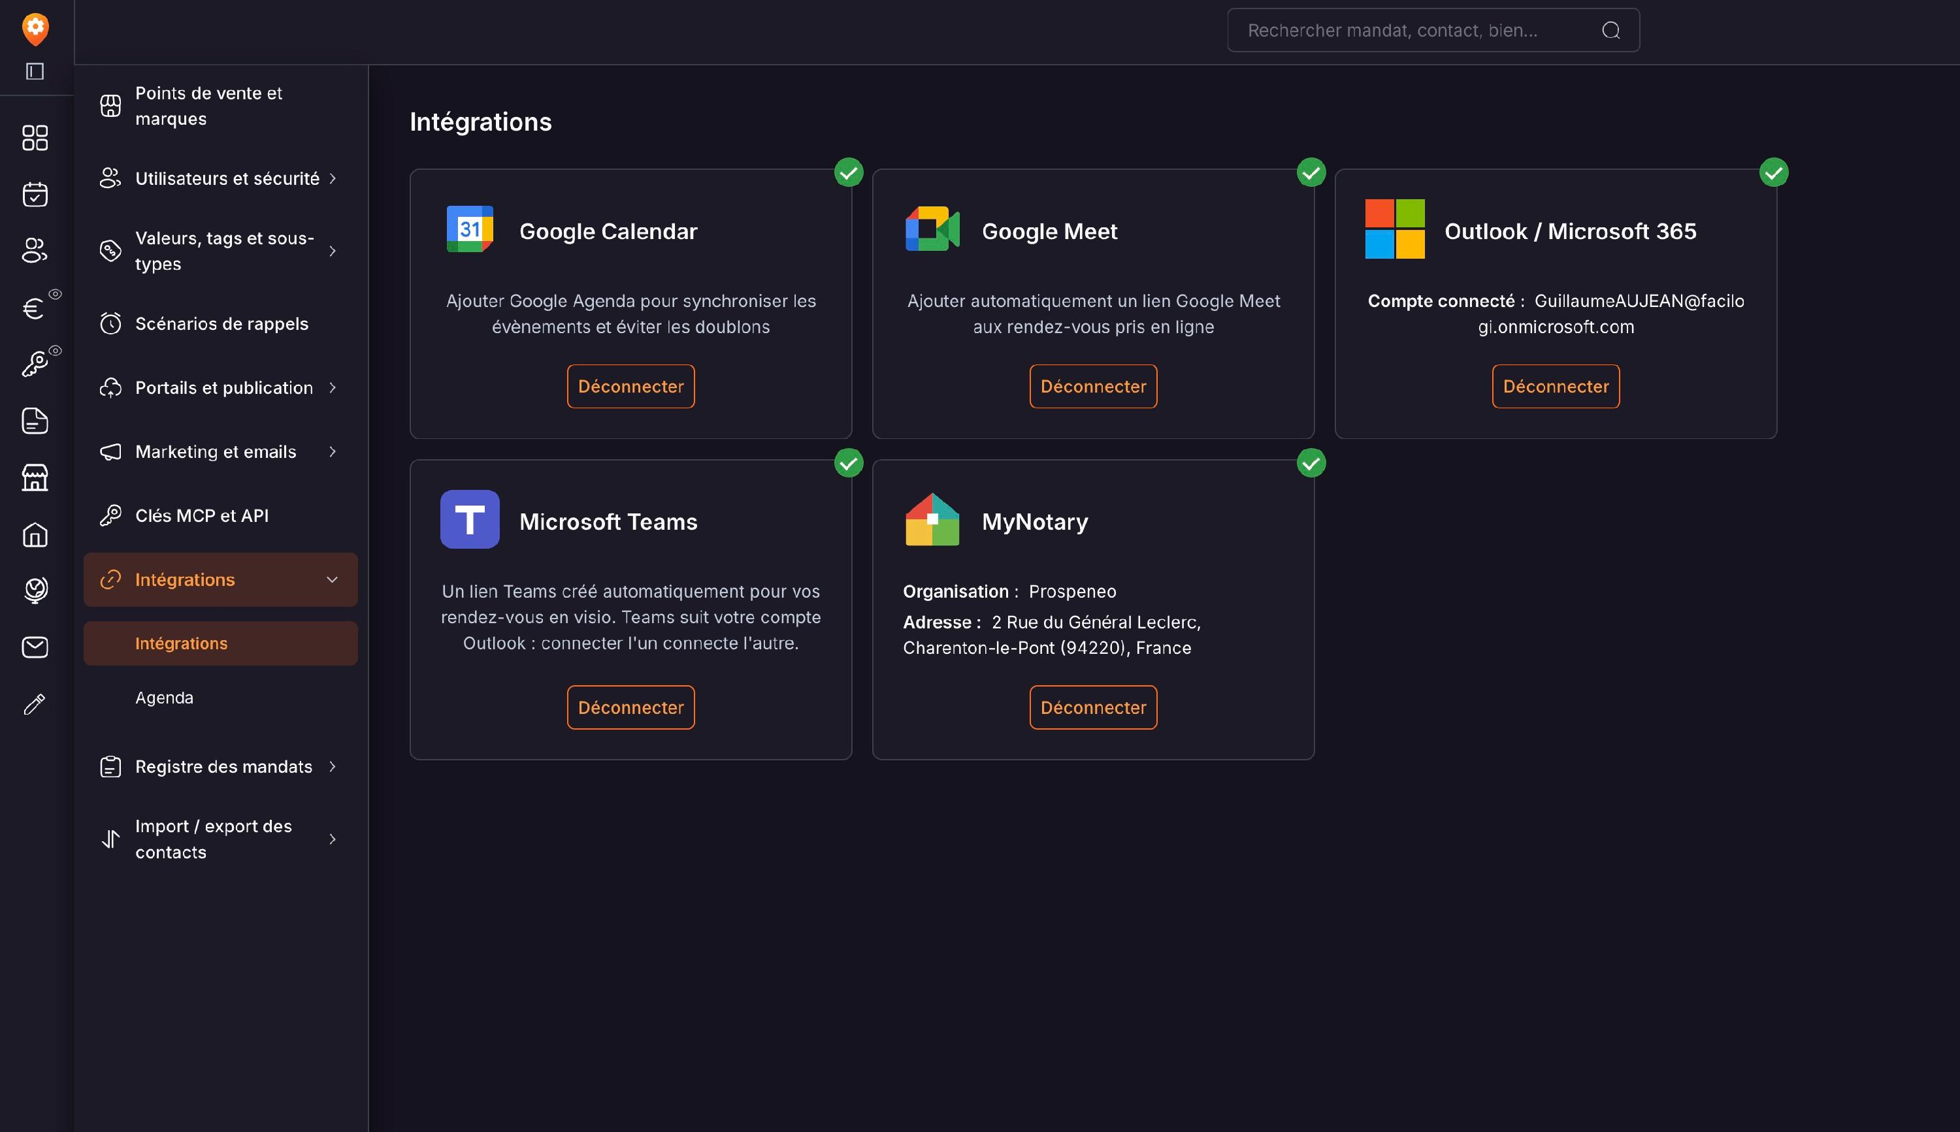Viewport: 1960px width, 1132px height.
Task: Click the Clés MCP et API key icon
Action: [x=110, y=515]
